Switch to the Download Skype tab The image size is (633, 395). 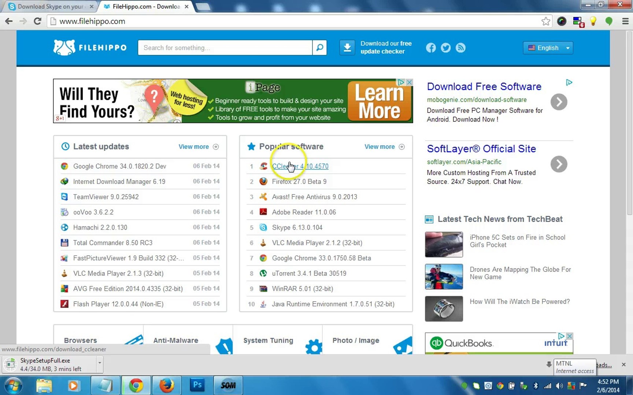tap(51, 7)
